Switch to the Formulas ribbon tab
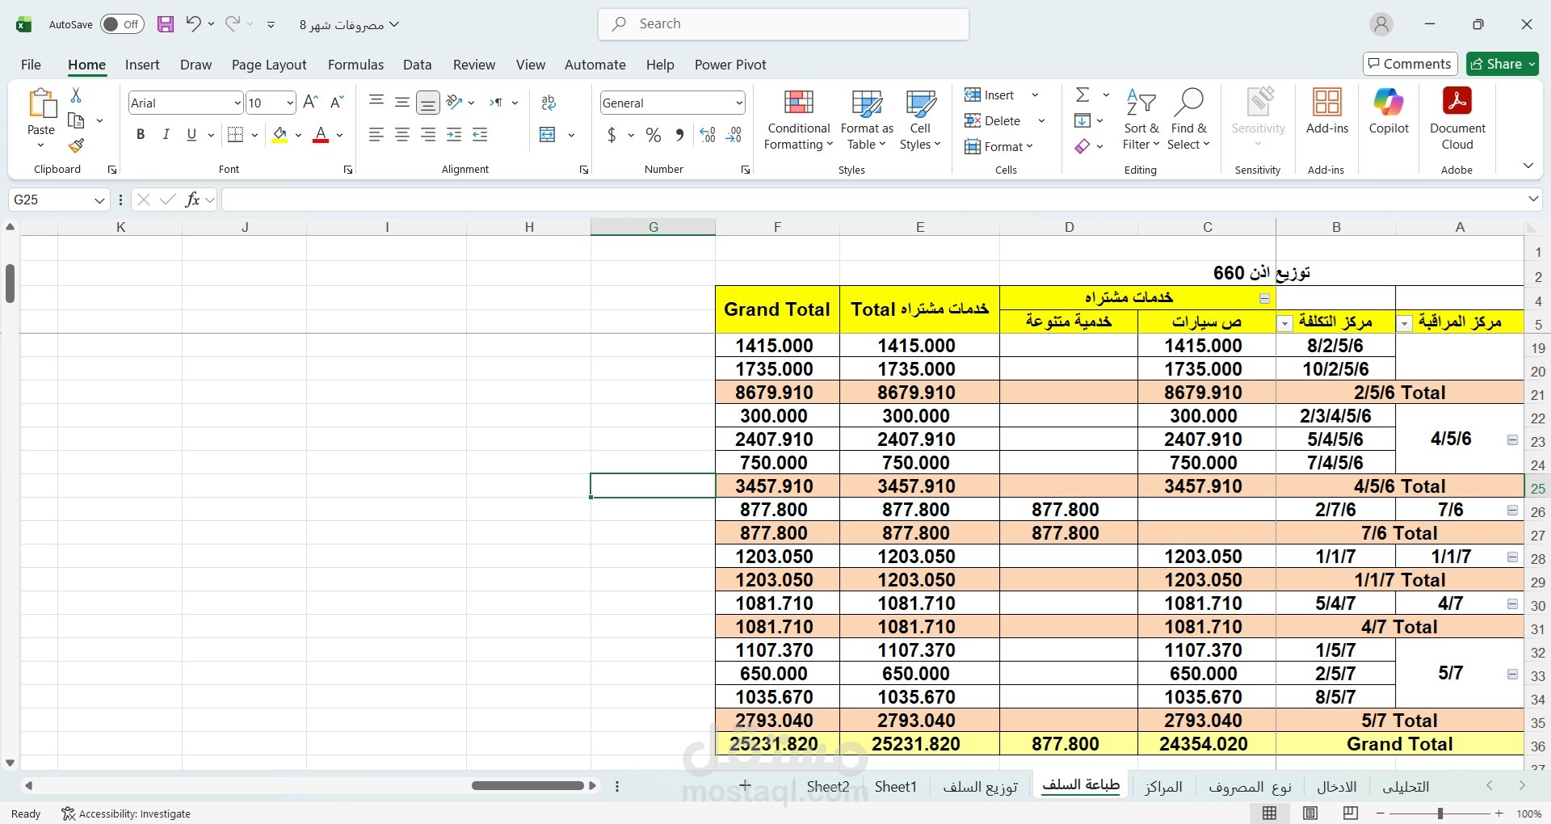 click(355, 64)
